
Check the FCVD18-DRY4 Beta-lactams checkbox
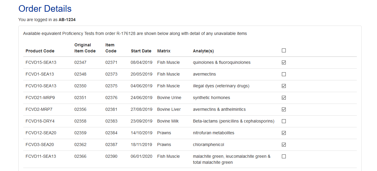(284, 121)
